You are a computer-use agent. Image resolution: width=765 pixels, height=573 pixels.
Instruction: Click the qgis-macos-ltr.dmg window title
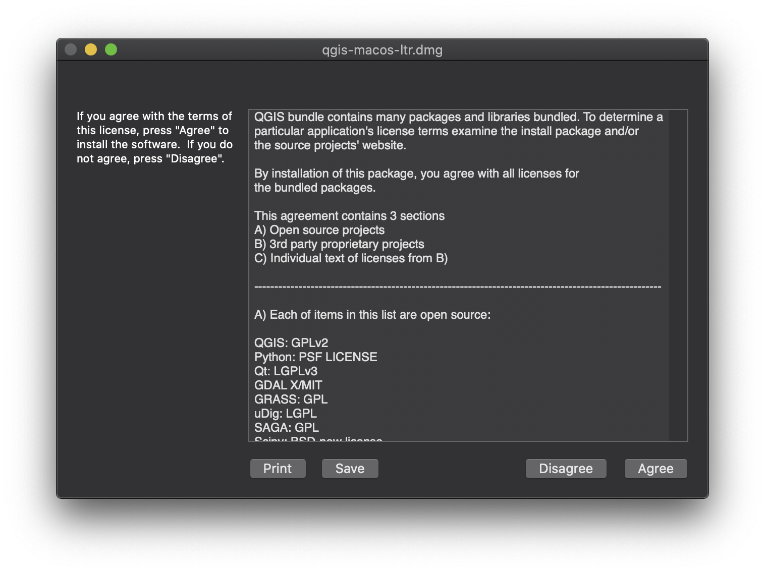[x=382, y=50]
